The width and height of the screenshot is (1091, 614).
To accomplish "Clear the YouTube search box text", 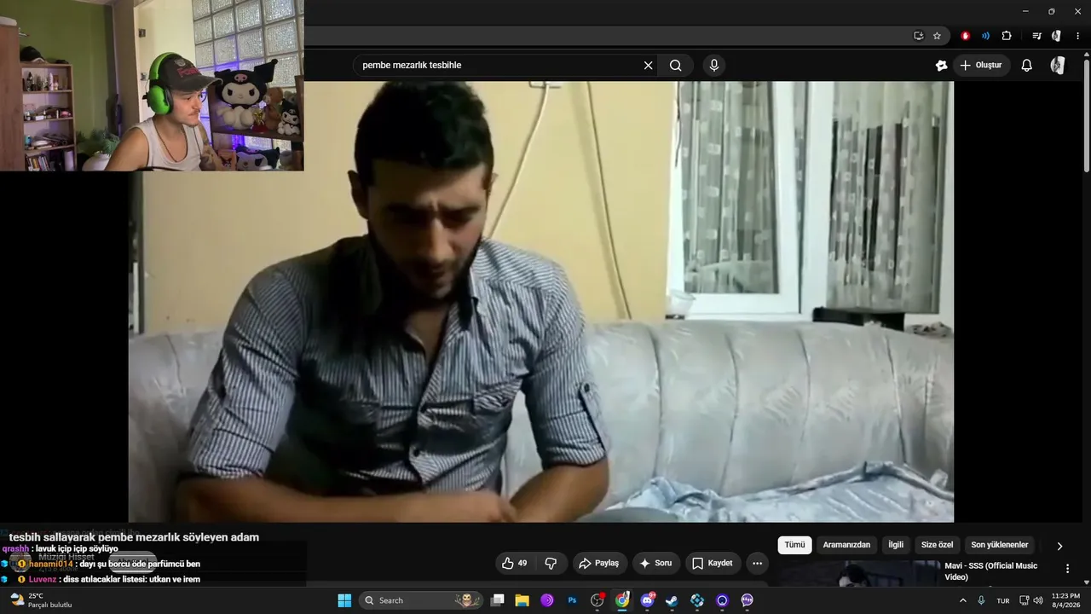I will (x=648, y=66).
